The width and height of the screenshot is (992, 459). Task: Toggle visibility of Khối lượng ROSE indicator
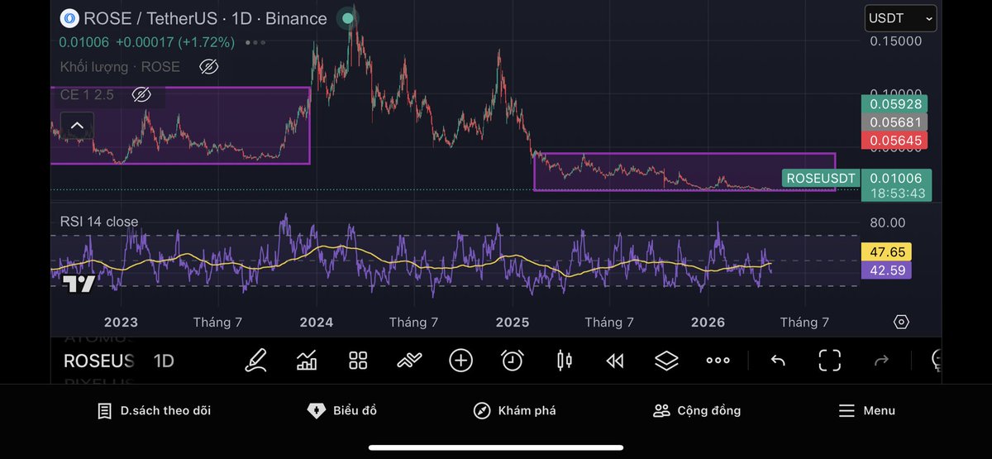(208, 67)
